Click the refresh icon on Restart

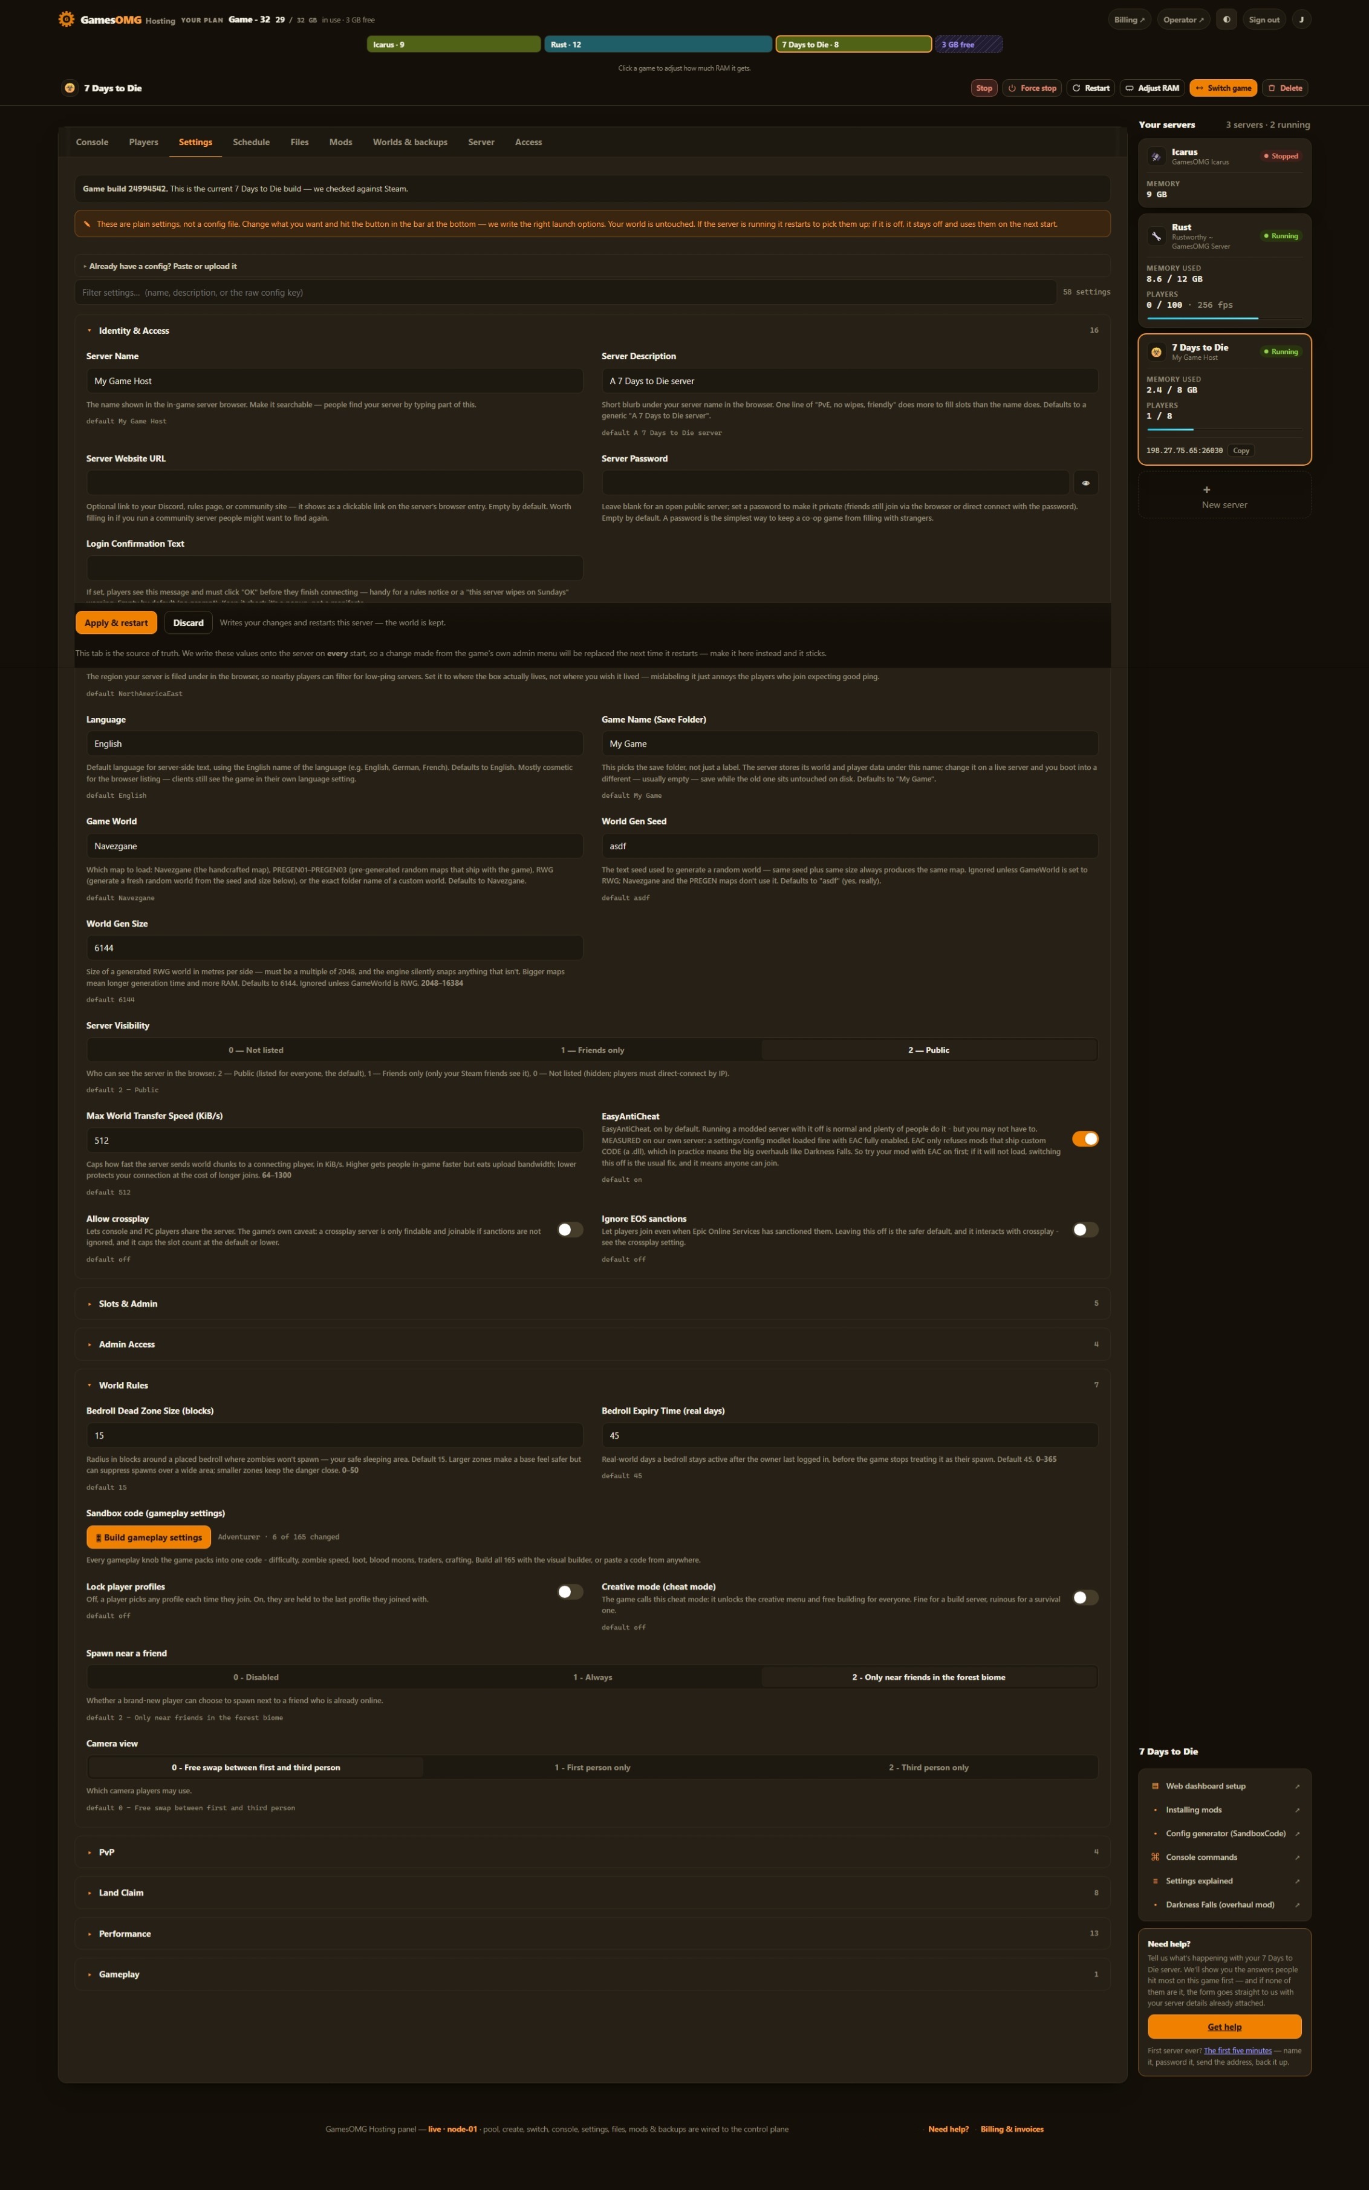tap(1076, 88)
